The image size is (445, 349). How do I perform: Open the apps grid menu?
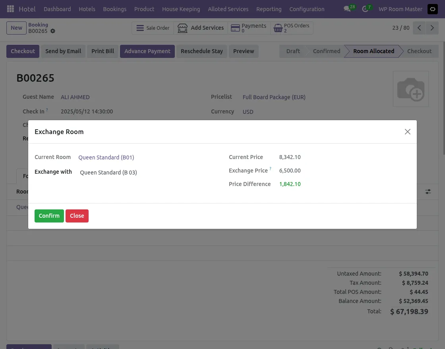(10, 9)
